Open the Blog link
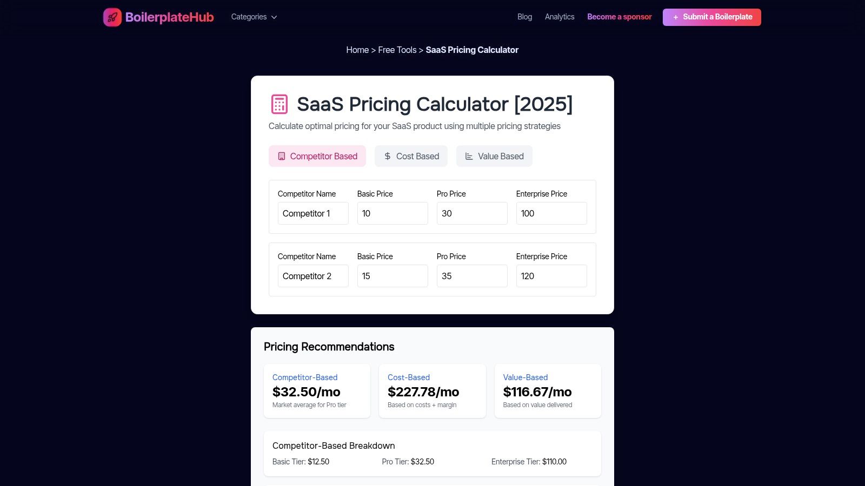The height and width of the screenshot is (486, 865). coord(524,17)
